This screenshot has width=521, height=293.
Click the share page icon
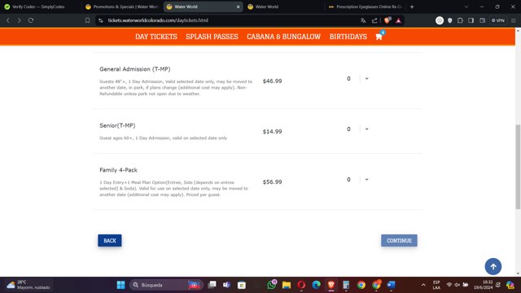click(x=374, y=20)
